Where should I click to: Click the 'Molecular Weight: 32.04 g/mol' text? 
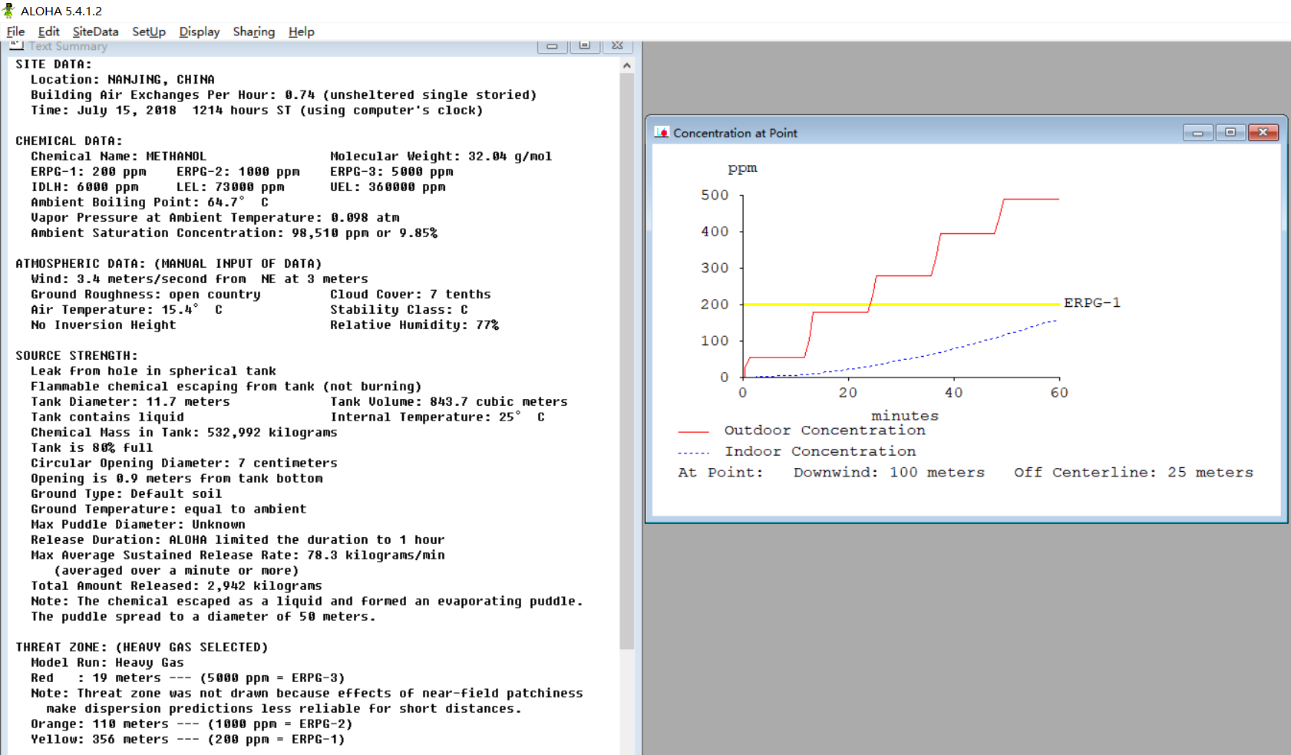point(441,157)
